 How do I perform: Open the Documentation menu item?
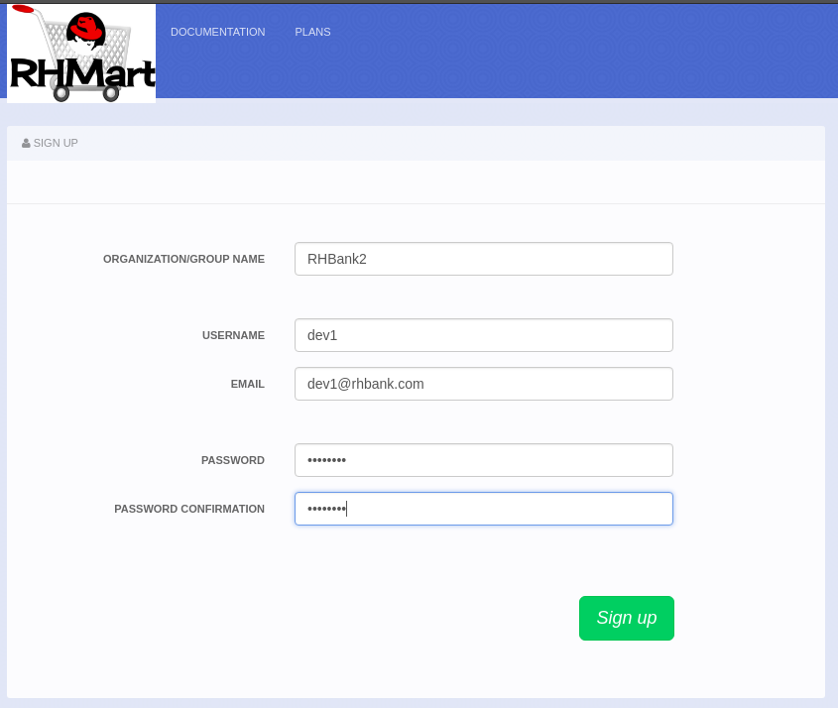coord(217,32)
